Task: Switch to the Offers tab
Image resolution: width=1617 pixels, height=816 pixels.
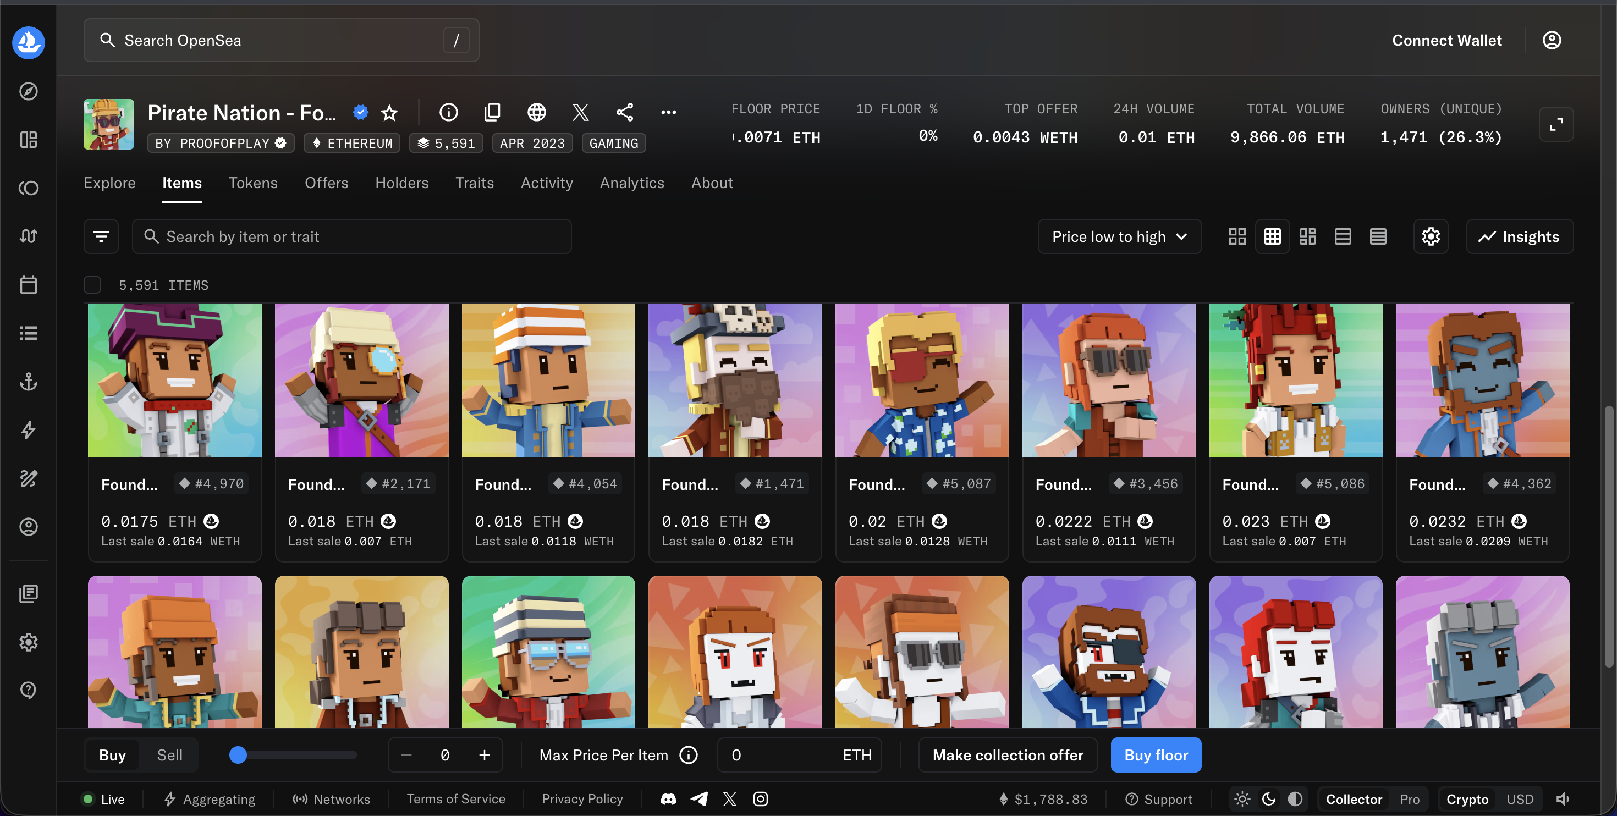Action: coord(326,183)
